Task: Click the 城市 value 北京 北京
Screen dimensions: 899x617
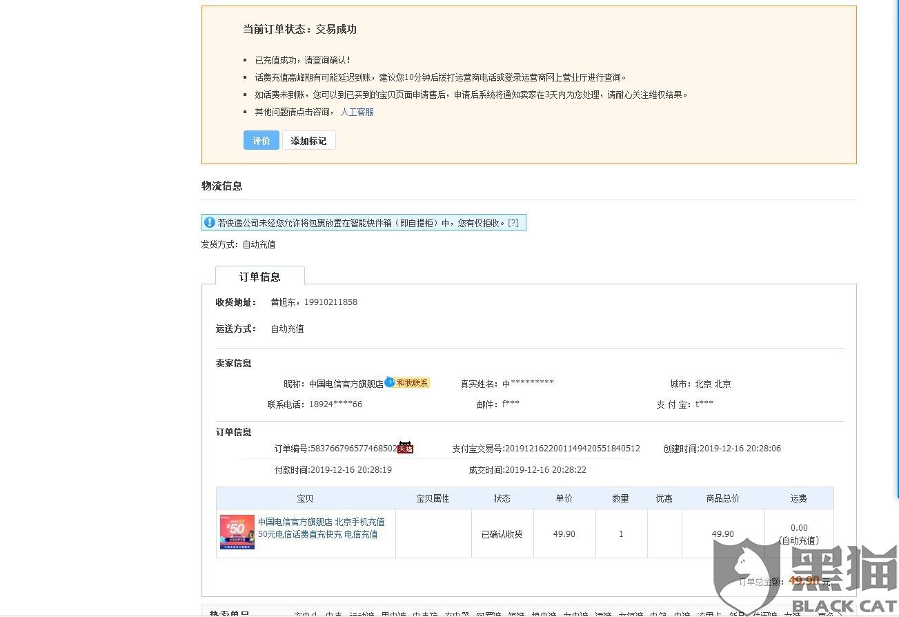Action: pos(713,384)
